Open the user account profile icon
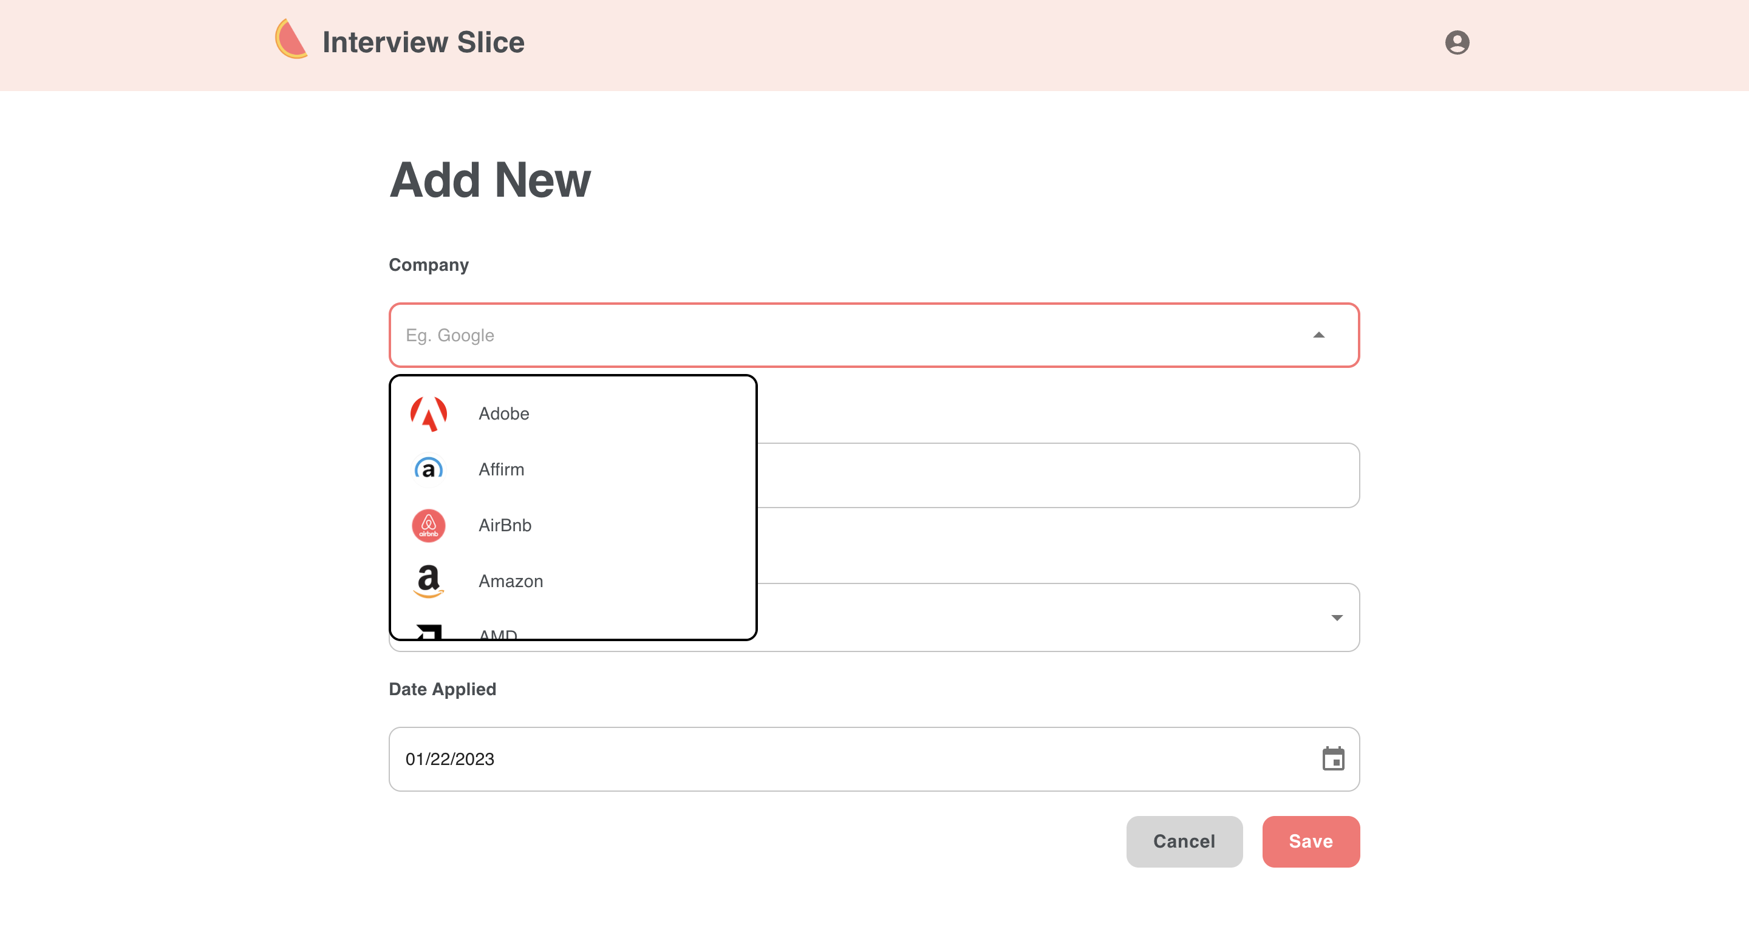Image resolution: width=1749 pixels, height=935 pixels. [x=1456, y=42]
